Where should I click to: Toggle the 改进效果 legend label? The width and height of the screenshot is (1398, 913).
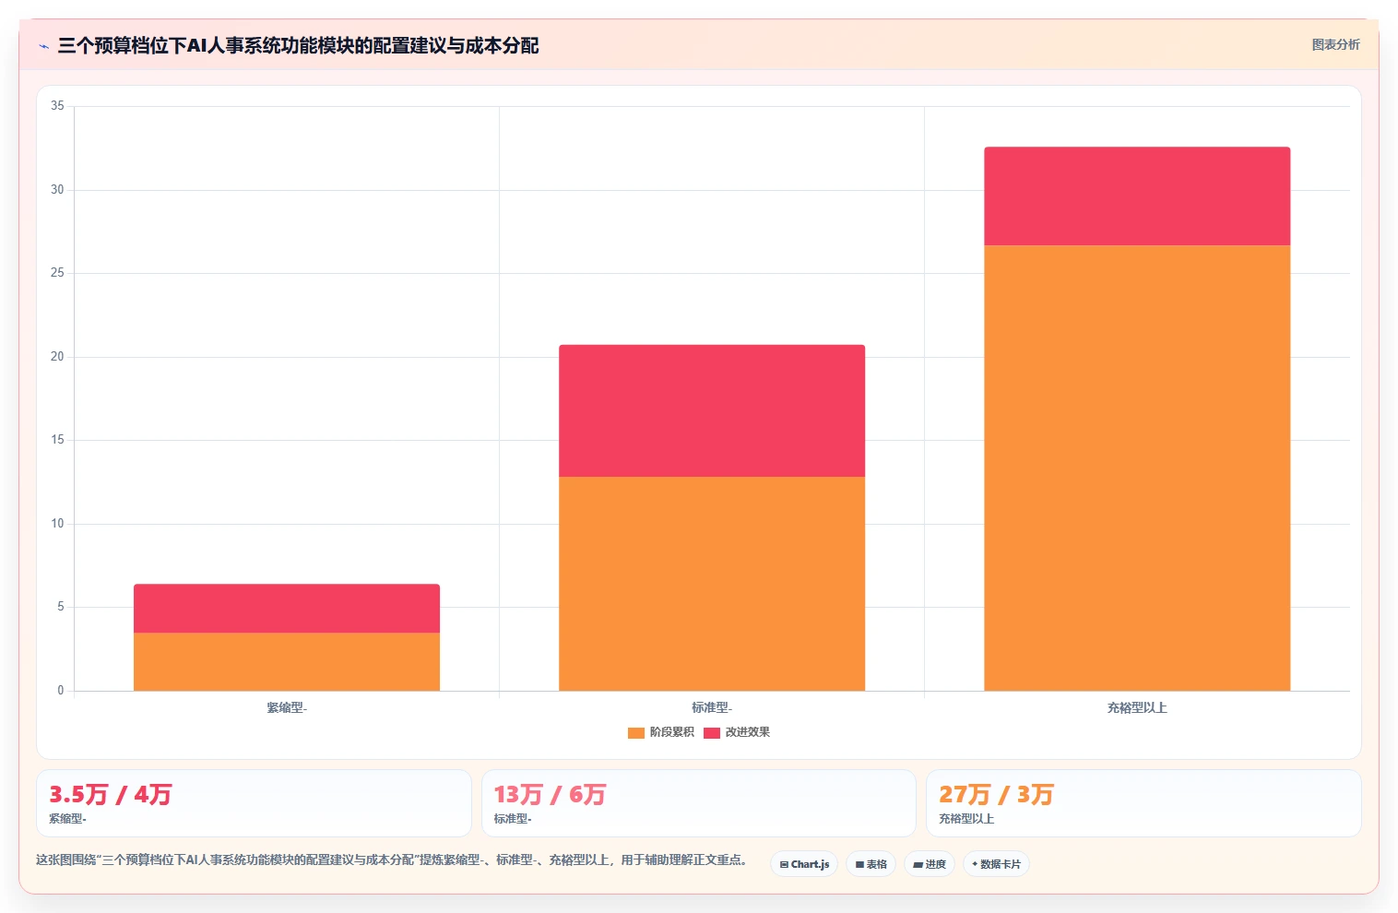click(x=748, y=732)
